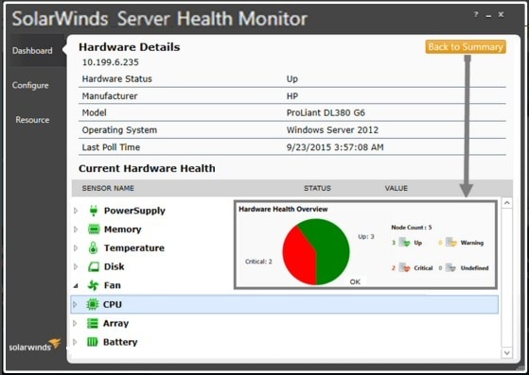
Task: Collapse the Fan sensor node
Action: 76,286
